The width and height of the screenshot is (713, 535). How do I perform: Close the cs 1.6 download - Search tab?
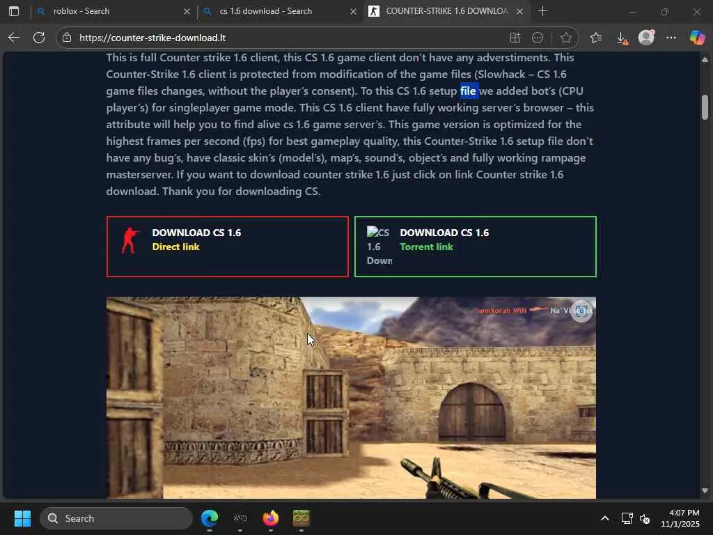click(x=353, y=11)
